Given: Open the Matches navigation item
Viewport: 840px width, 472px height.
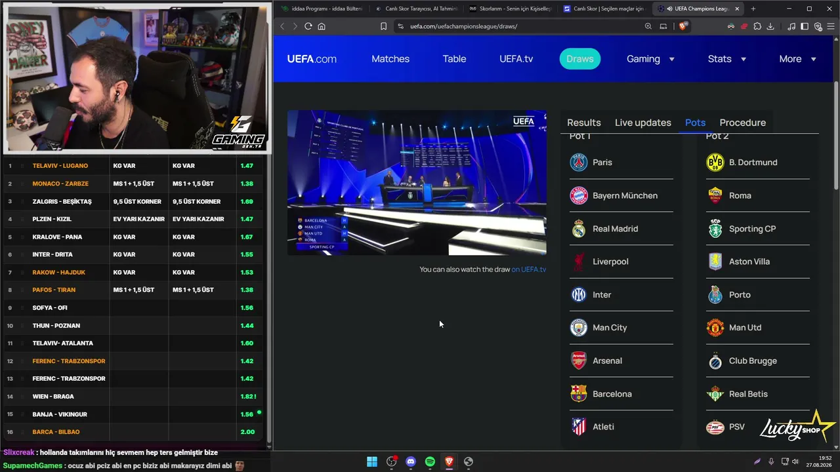Looking at the screenshot, I should tap(390, 59).
